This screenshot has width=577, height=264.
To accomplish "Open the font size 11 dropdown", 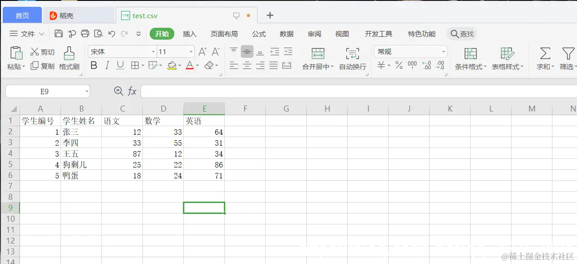I will (191, 52).
